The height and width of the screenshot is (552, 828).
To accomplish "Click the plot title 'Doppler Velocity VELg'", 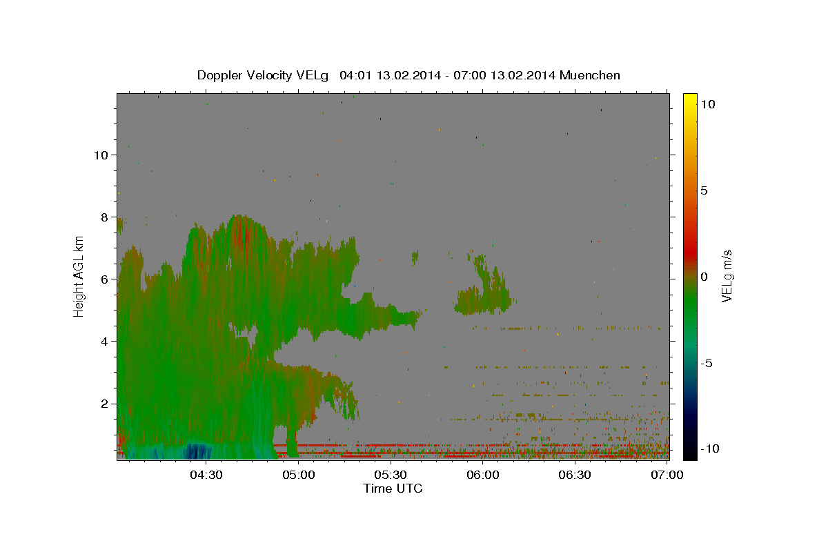I will [264, 75].
